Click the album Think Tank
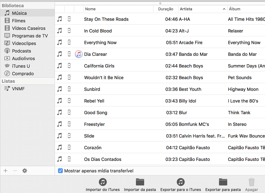The height and width of the screenshot is (193, 265). (x=239, y=113)
